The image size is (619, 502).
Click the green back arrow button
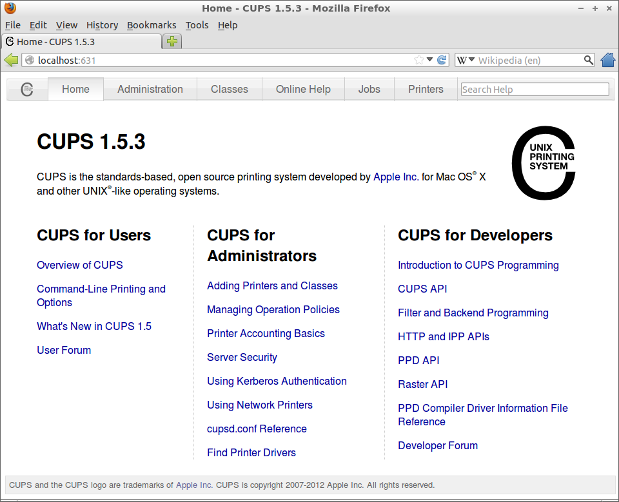pyautogui.click(x=11, y=60)
